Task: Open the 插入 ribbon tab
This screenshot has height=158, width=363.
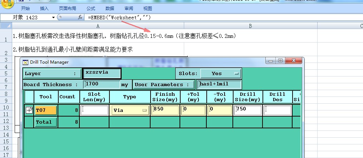Action: tap(44, 9)
